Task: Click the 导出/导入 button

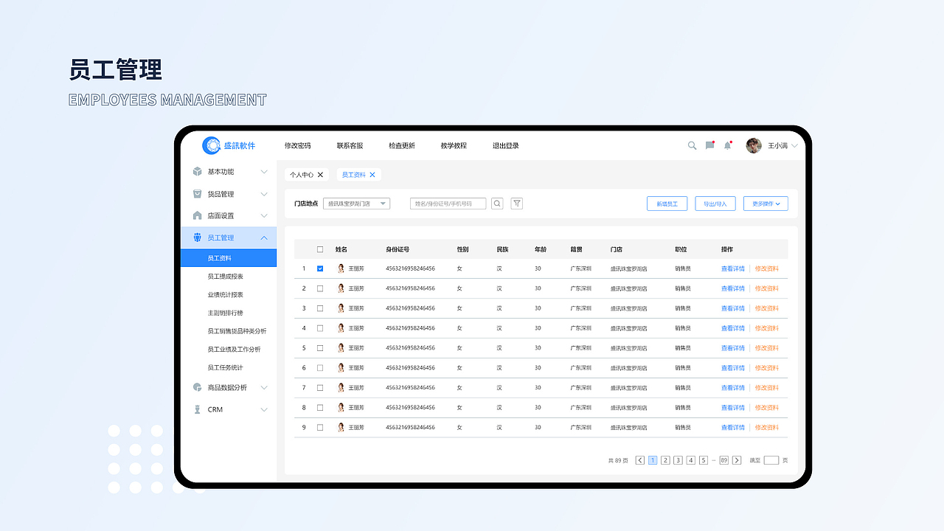Action: pos(715,204)
